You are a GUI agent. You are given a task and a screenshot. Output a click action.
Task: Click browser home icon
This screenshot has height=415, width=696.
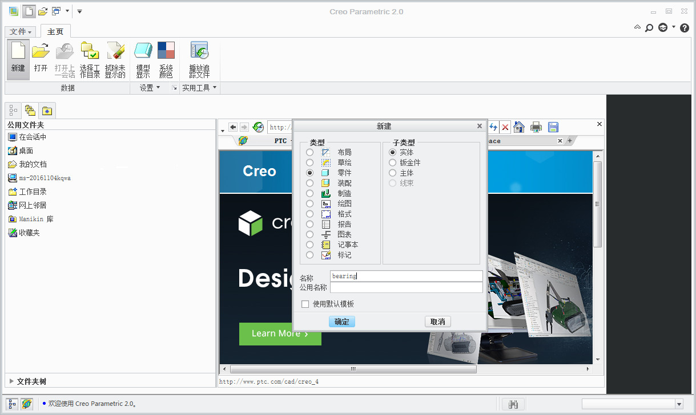click(519, 127)
